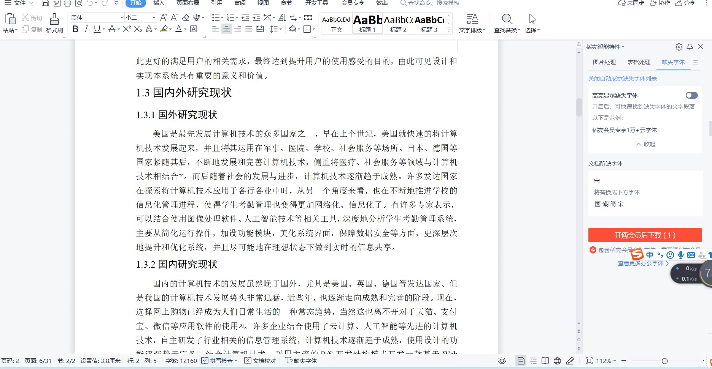The width and height of the screenshot is (712, 369).
Task: Justify text alignment
Action: [x=249, y=29]
